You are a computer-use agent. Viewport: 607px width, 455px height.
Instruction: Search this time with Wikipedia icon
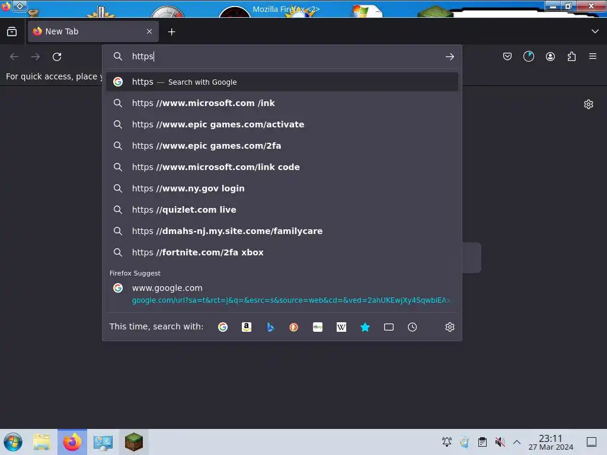tap(341, 327)
